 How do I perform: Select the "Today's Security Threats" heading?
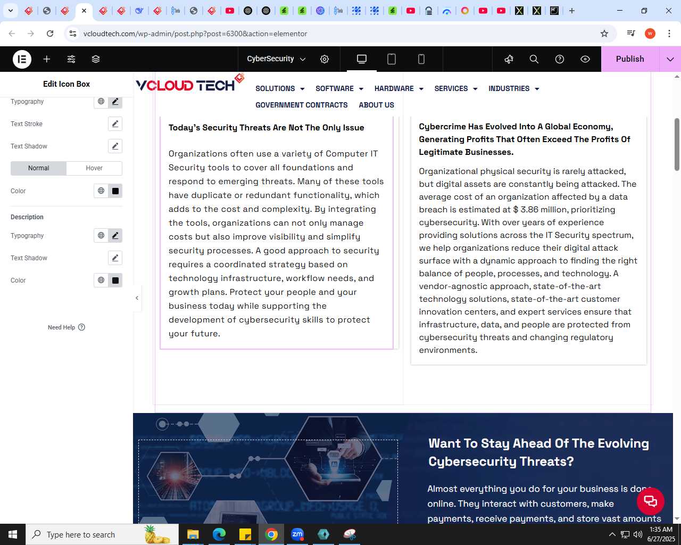[267, 128]
